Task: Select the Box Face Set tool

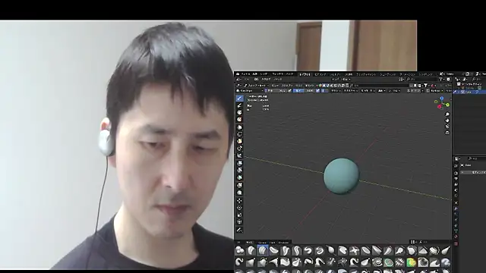Action: coord(239,141)
